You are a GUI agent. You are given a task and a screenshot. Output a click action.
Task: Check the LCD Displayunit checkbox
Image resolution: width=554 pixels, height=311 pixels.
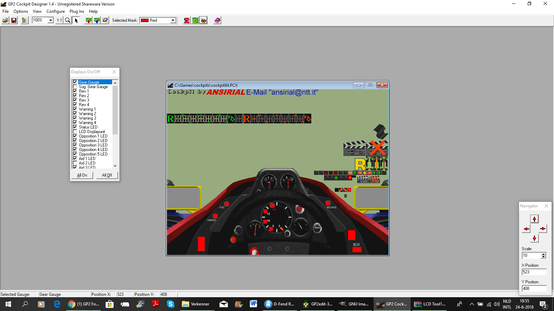[x=75, y=132]
